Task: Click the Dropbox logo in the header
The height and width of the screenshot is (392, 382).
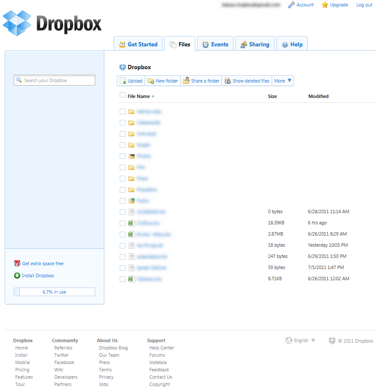Action: pyautogui.click(x=52, y=23)
